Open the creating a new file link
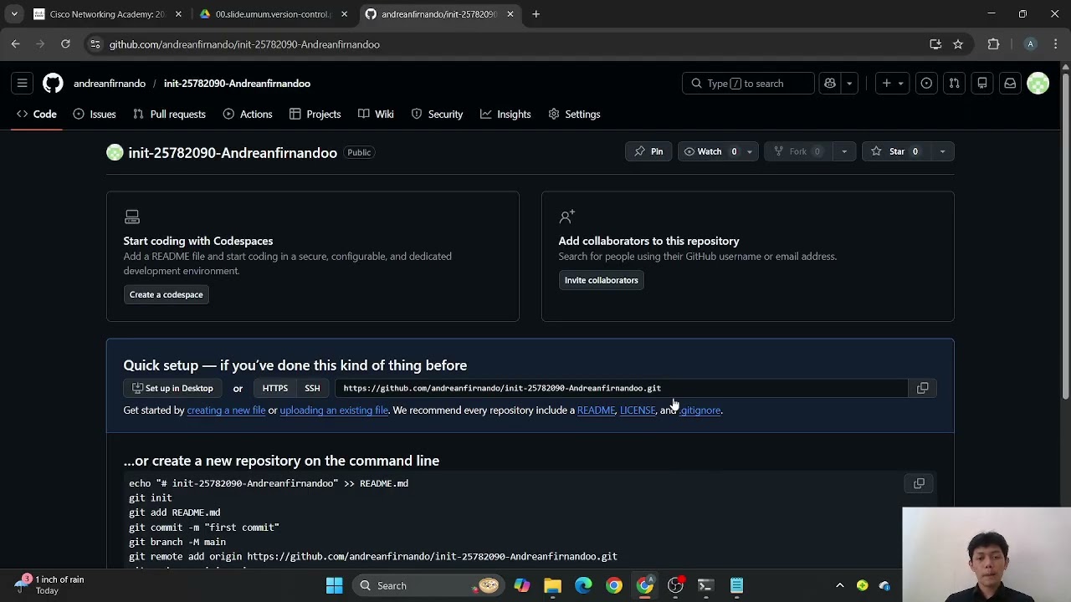Screen dimensions: 1071x602 coord(226,411)
